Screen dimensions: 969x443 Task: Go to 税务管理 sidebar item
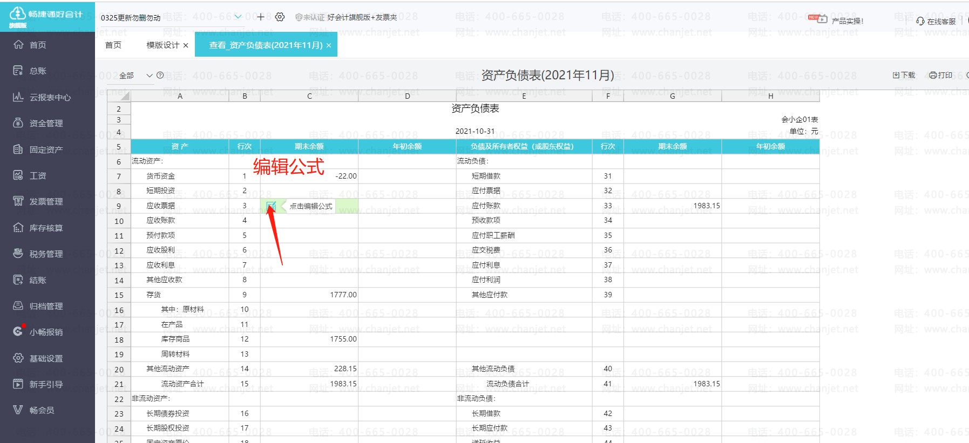click(46, 254)
